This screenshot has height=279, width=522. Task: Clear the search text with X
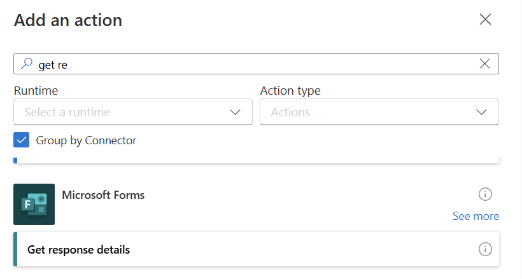coord(484,64)
